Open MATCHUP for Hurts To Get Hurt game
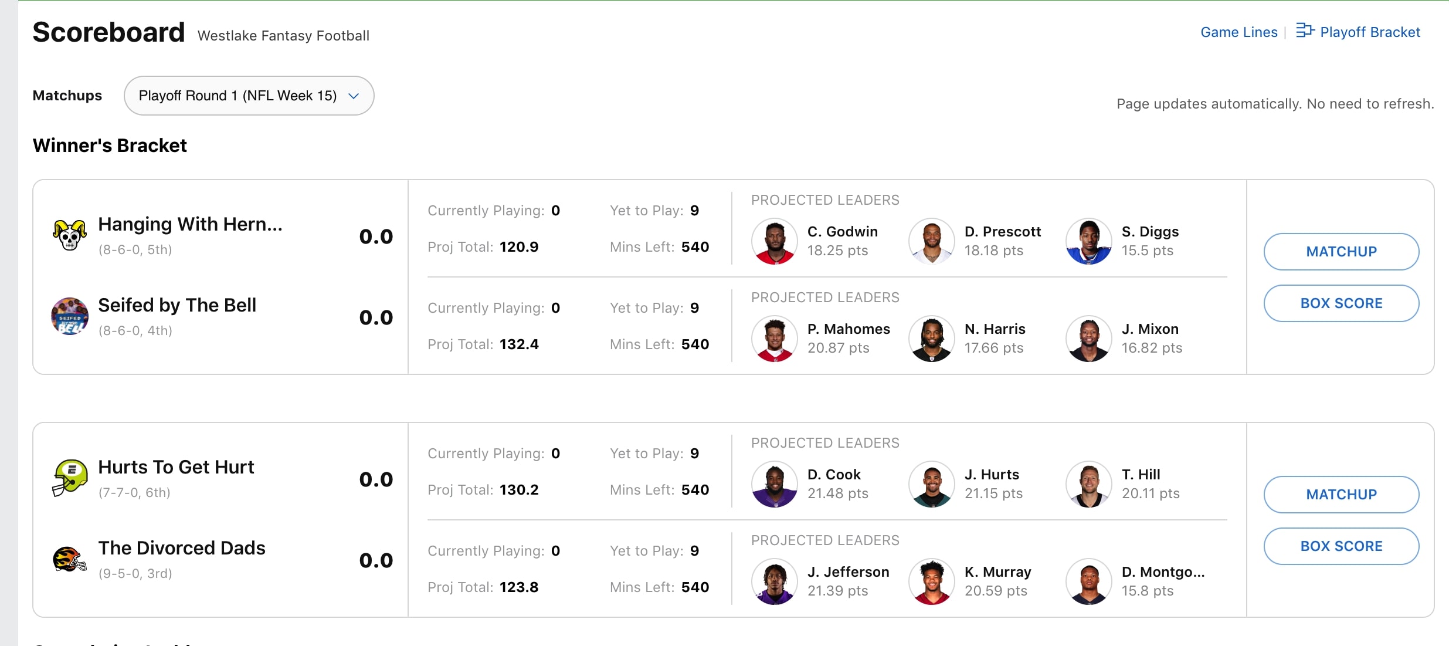1449x646 pixels. (x=1341, y=495)
